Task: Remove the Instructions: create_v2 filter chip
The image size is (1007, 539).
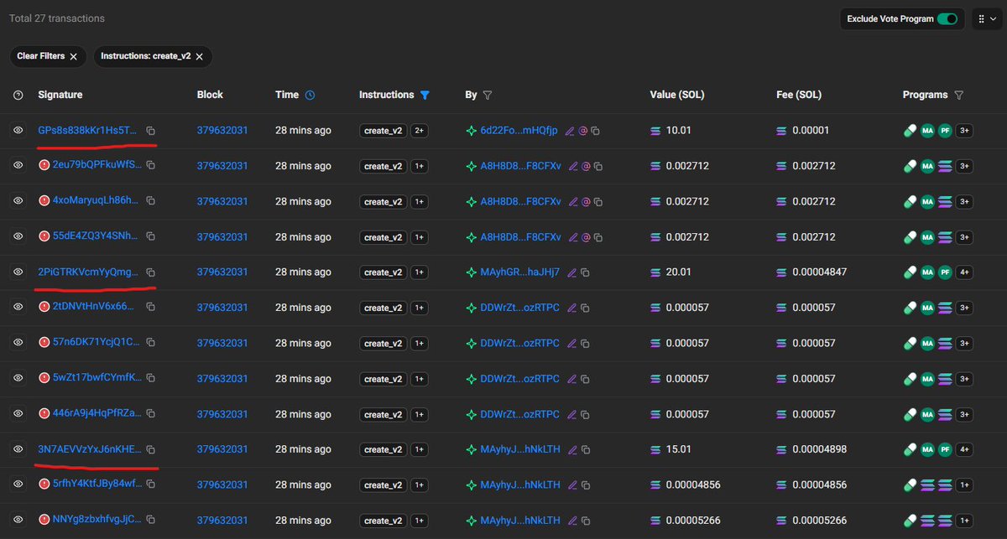Action: coord(199,56)
